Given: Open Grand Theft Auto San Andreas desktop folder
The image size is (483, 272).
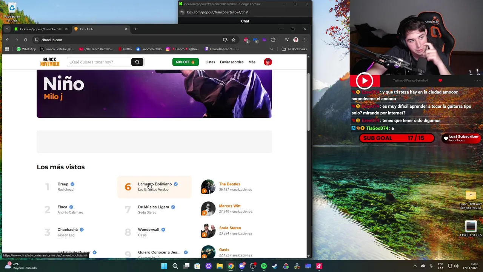Looking at the screenshot, I should tap(471, 200).
